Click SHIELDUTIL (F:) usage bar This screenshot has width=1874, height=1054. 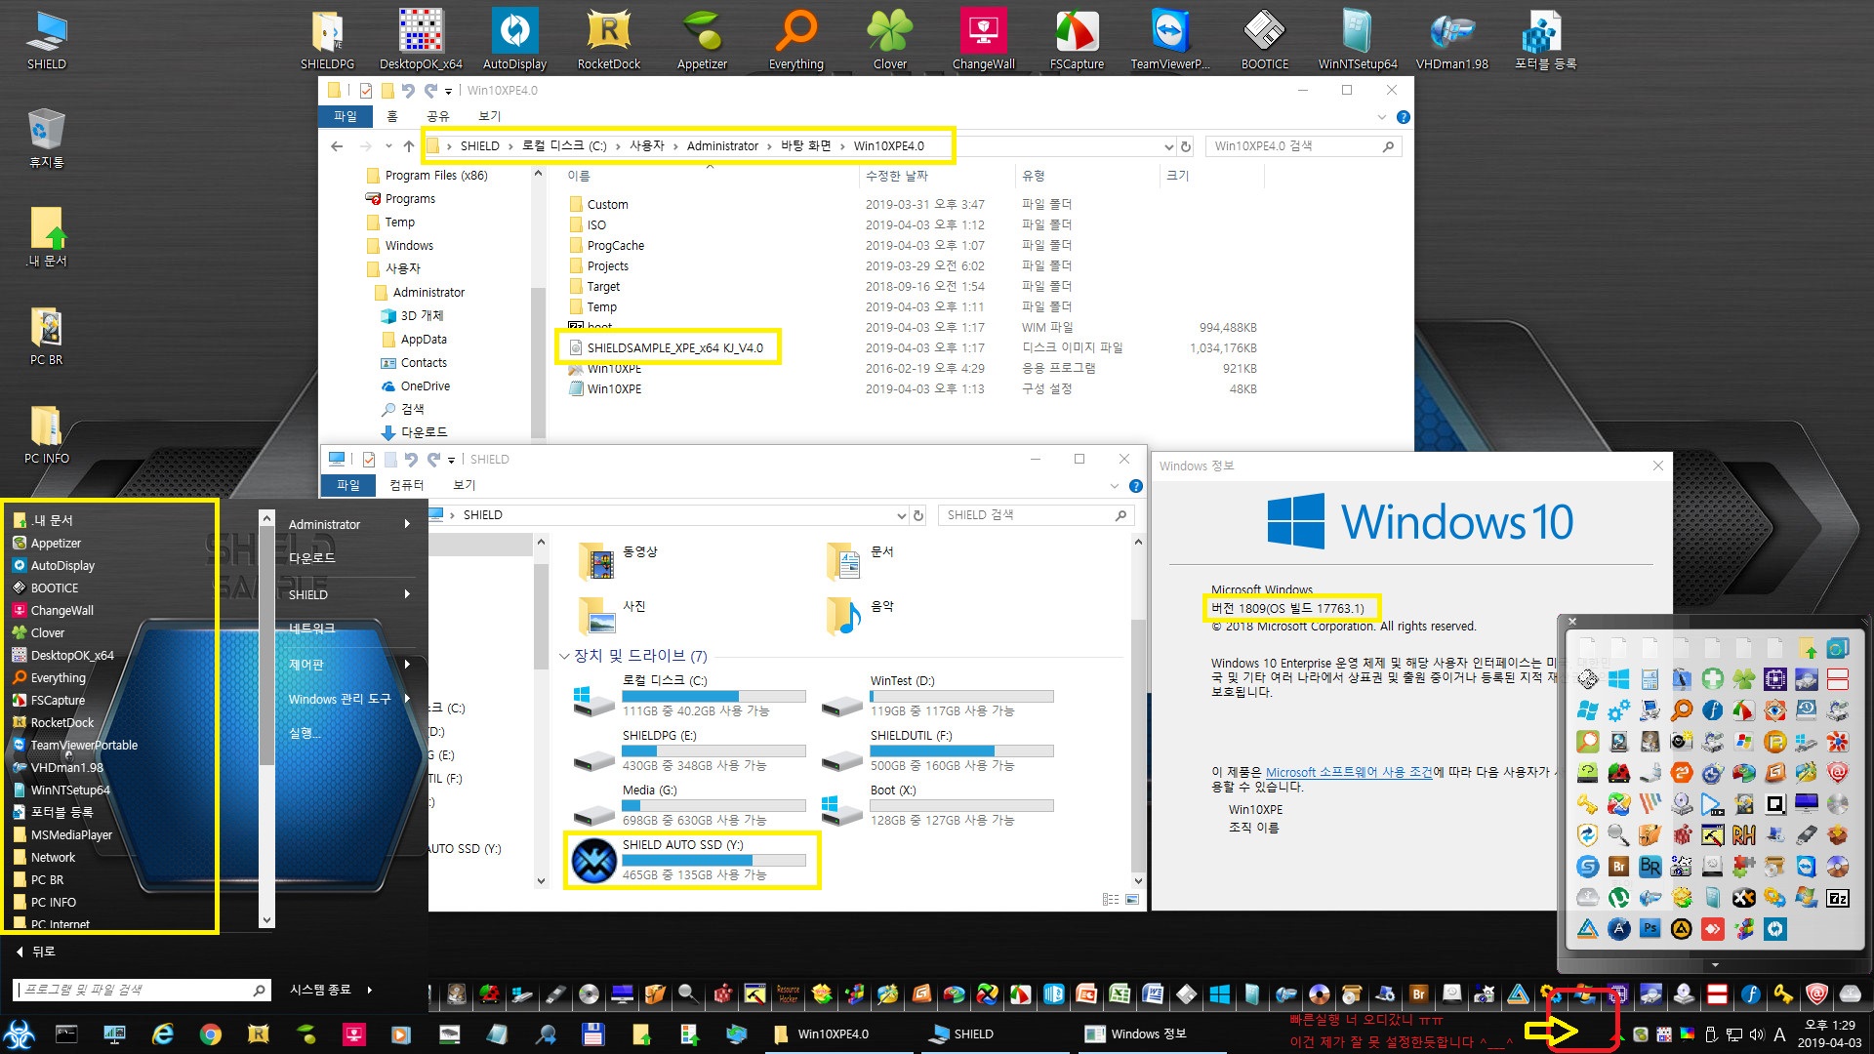click(961, 751)
